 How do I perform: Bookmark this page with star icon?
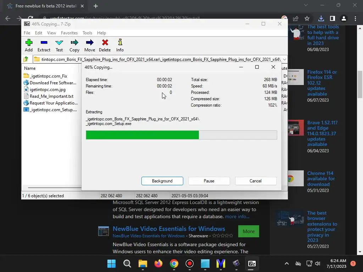pyautogui.click(x=307, y=18)
